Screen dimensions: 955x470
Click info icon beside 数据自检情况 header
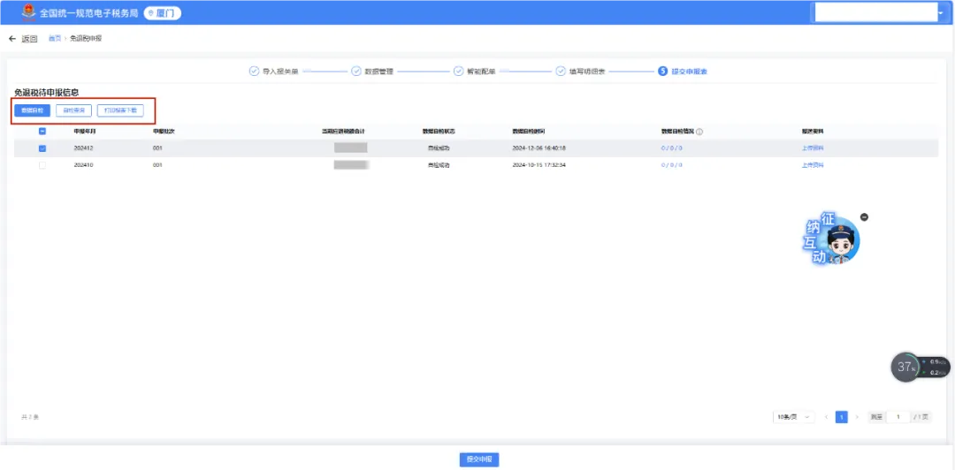click(x=699, y=132)
